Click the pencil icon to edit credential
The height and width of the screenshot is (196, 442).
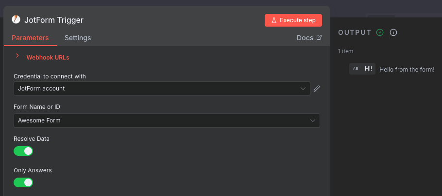tap(317, 89)
